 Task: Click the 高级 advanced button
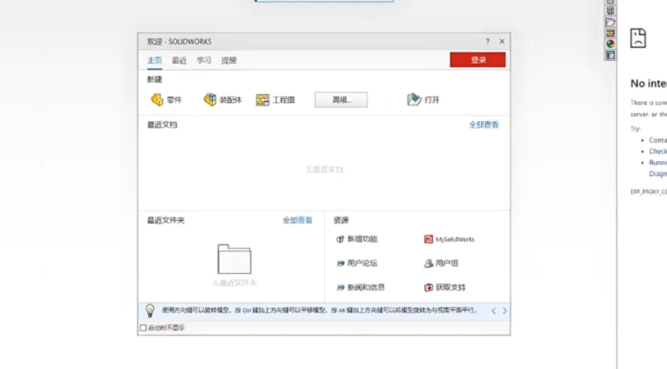tap(341, 100)
